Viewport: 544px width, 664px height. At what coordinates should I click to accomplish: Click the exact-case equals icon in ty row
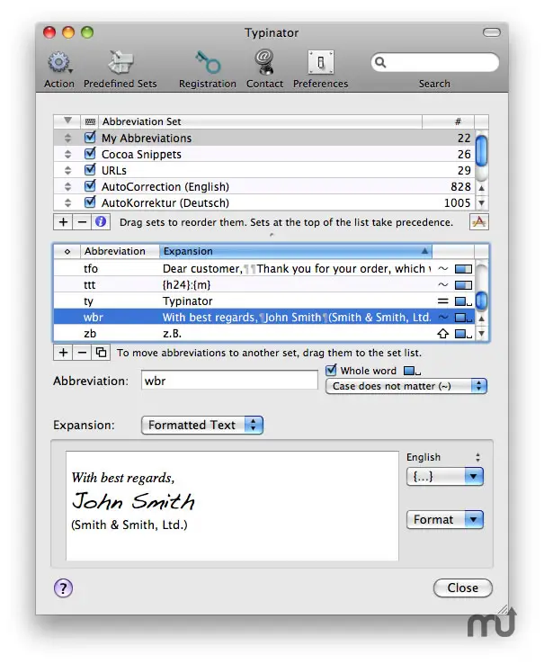click(x=442, y=301)
